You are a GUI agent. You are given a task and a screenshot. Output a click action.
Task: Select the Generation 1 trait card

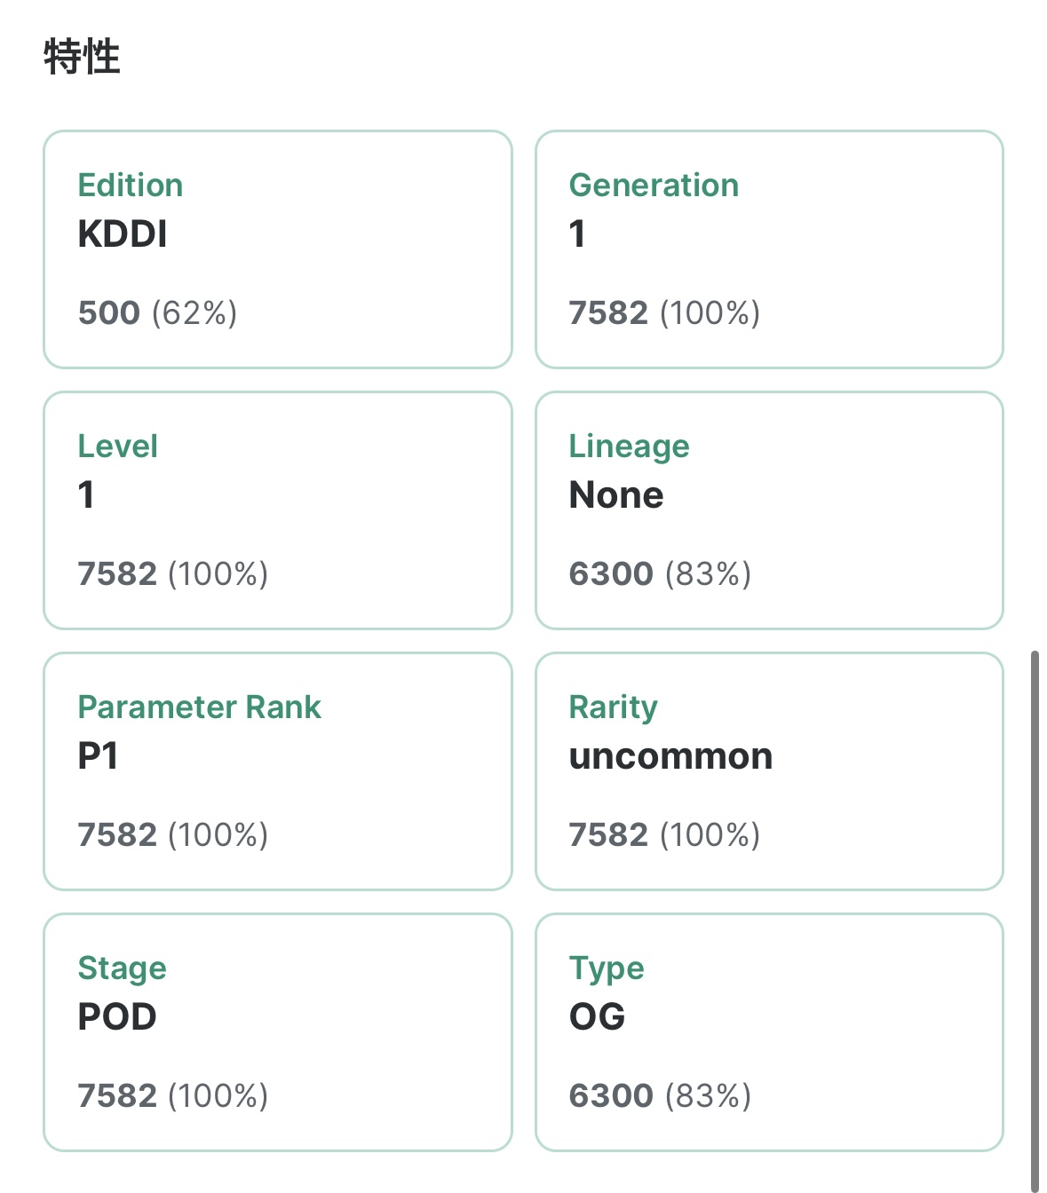[x=769, y=249]
